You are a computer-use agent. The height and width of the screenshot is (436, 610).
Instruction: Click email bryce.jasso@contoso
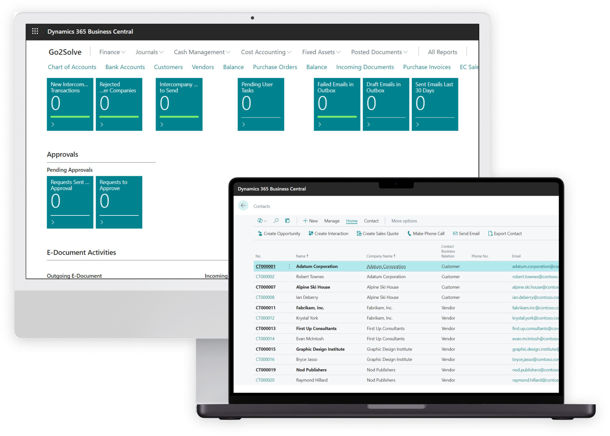[x=535, y=359]
